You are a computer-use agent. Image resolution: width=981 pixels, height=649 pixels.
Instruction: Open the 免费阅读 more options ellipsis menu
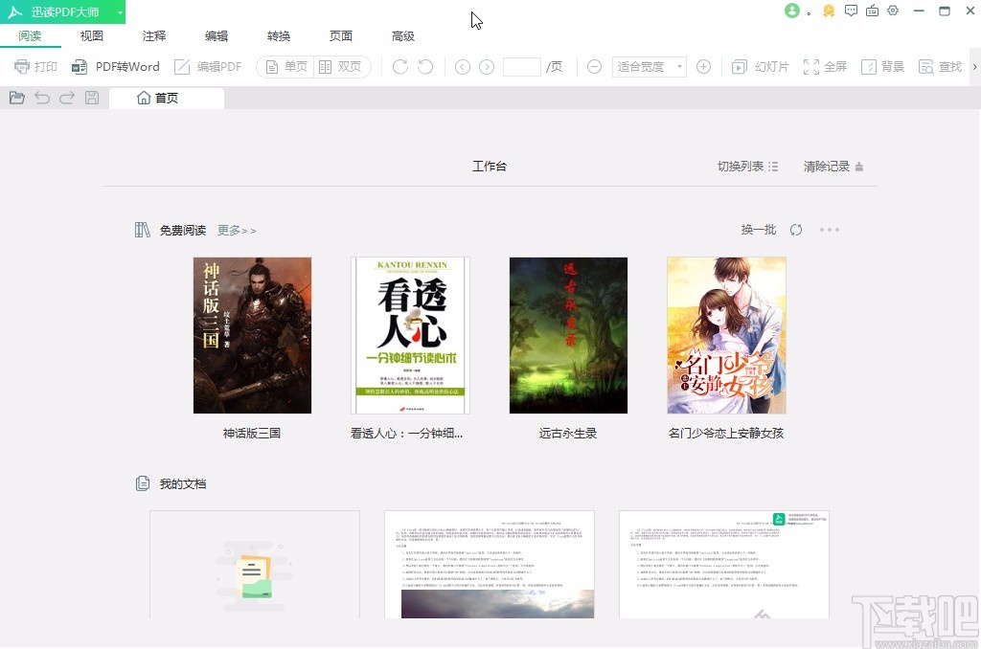(x=830, y=230)
